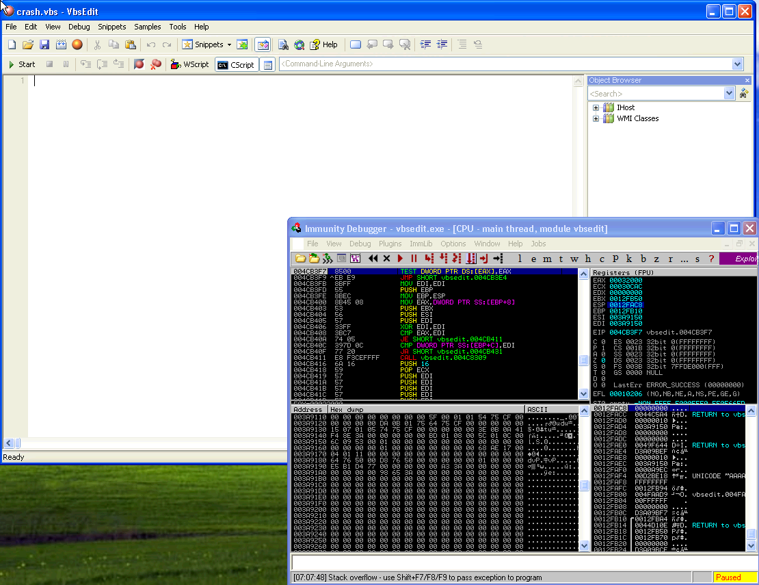Image resolution: width=759 pixels, height=585 pixels.
Task: Open the ImmLib menu in Immunity Debugger
Action: click(421, 244)
